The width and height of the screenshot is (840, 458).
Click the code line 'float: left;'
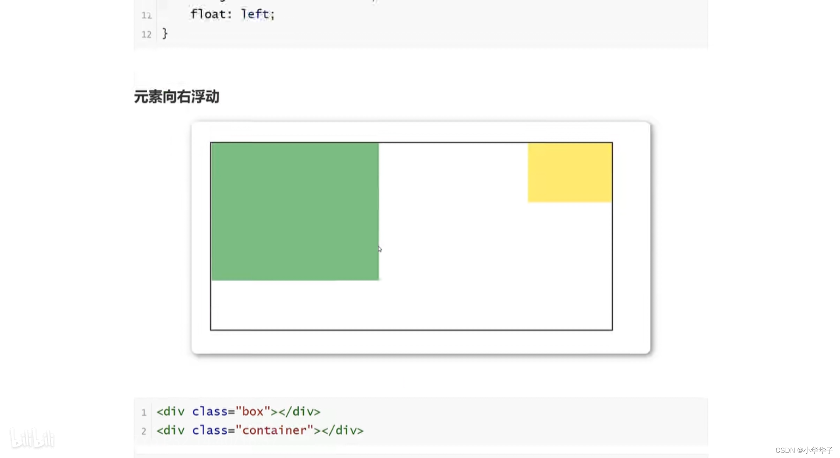coord(232,14)
